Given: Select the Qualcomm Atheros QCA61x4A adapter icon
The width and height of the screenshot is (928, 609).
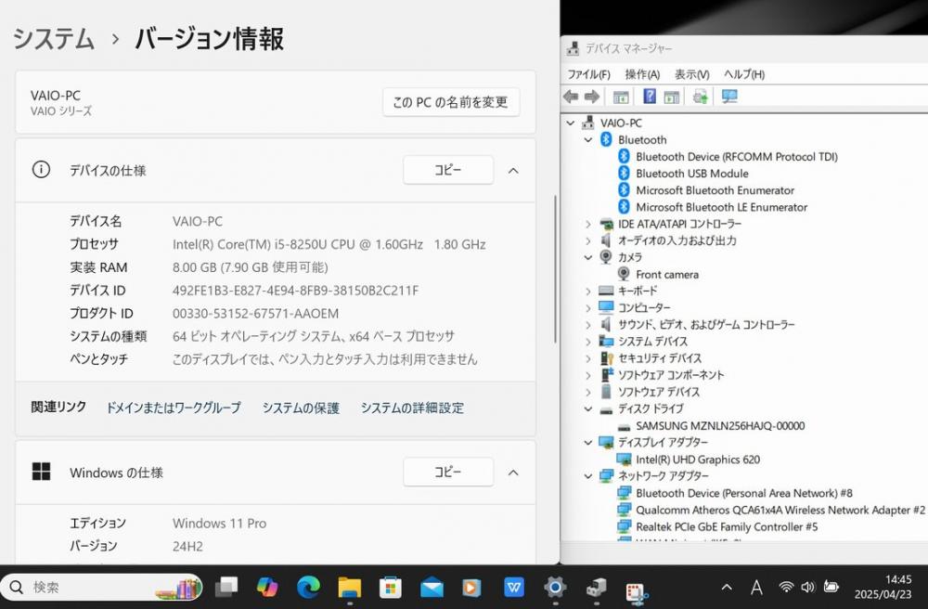Looking at the screenshot, I should (624, 510).
